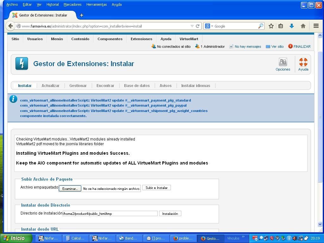
Task: Click the No hay mensajes link
Action: (248, 47)
